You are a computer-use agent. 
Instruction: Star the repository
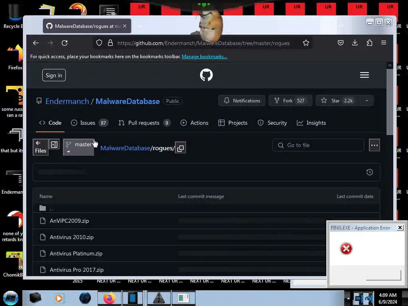(338, 101)
